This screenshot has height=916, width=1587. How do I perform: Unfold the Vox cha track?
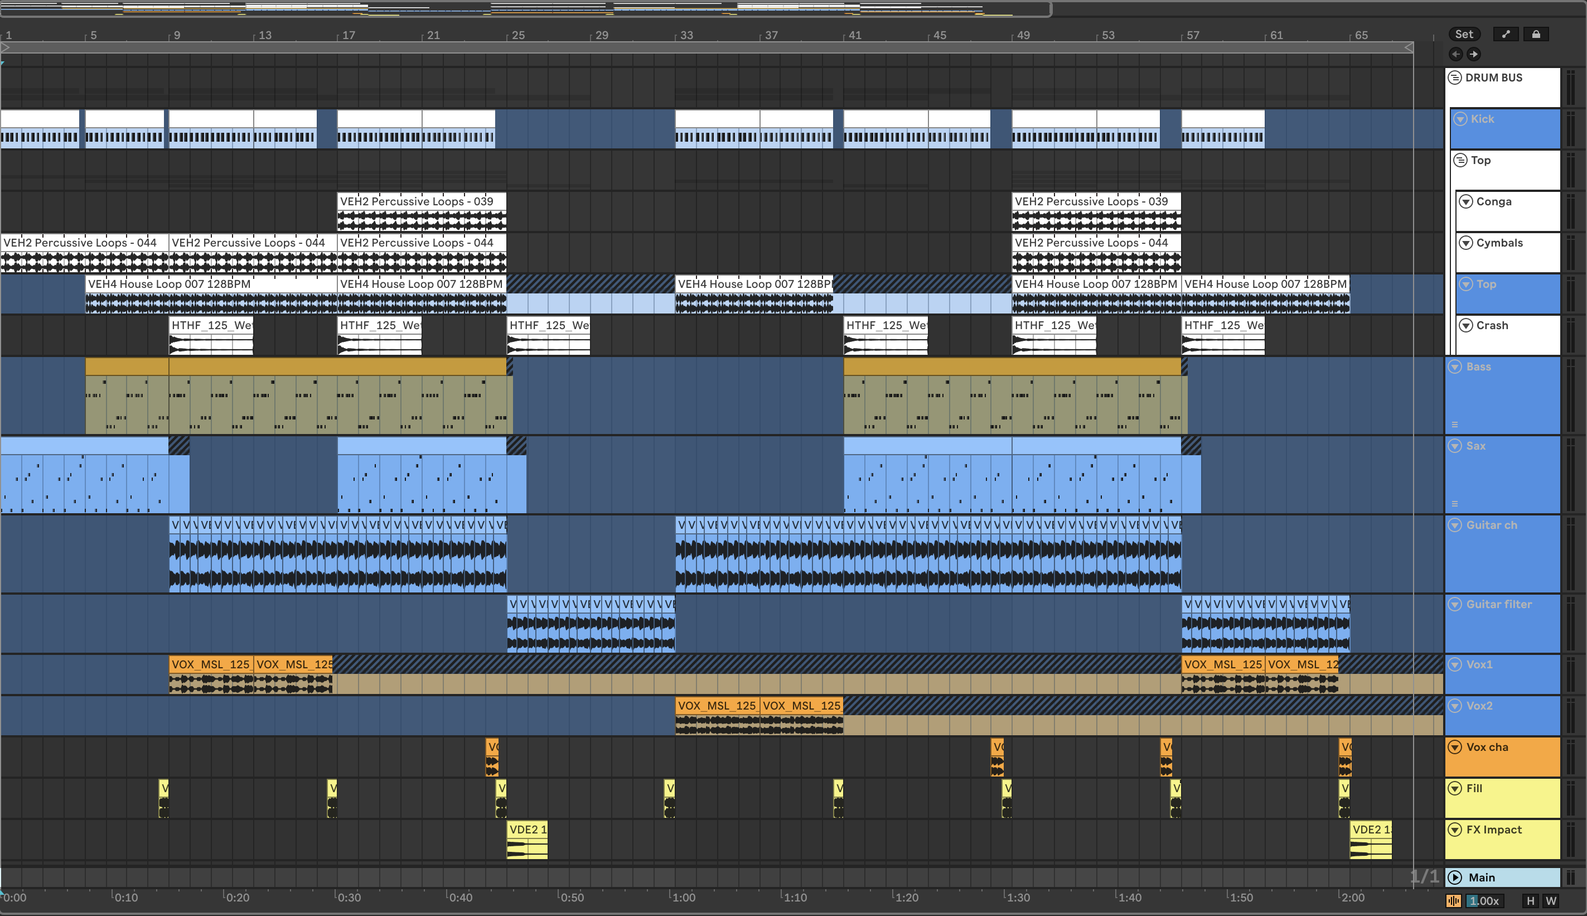coord(1454,747)
